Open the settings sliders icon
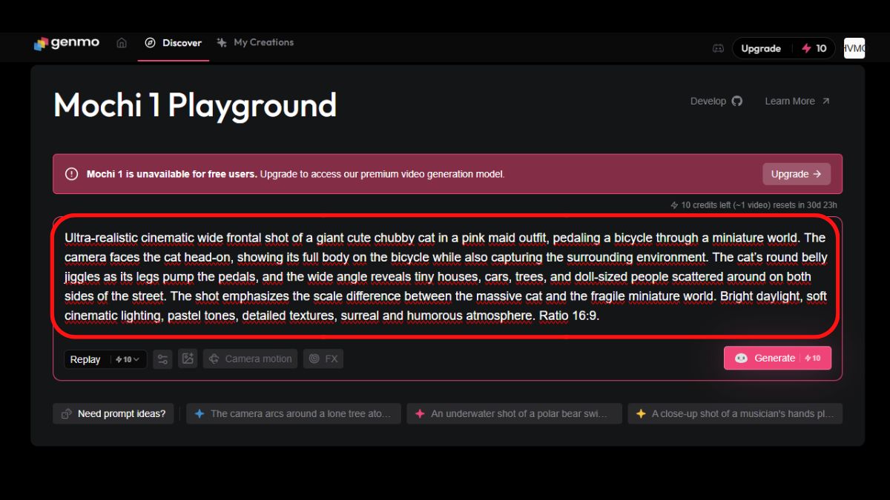The height and width of the screenshot is (500, 890). (x=163, y=359)
